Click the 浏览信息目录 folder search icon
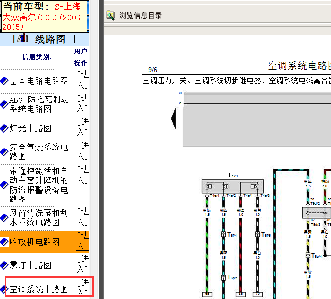This screenshot has width=331, height=299. [x=110, y=15]
